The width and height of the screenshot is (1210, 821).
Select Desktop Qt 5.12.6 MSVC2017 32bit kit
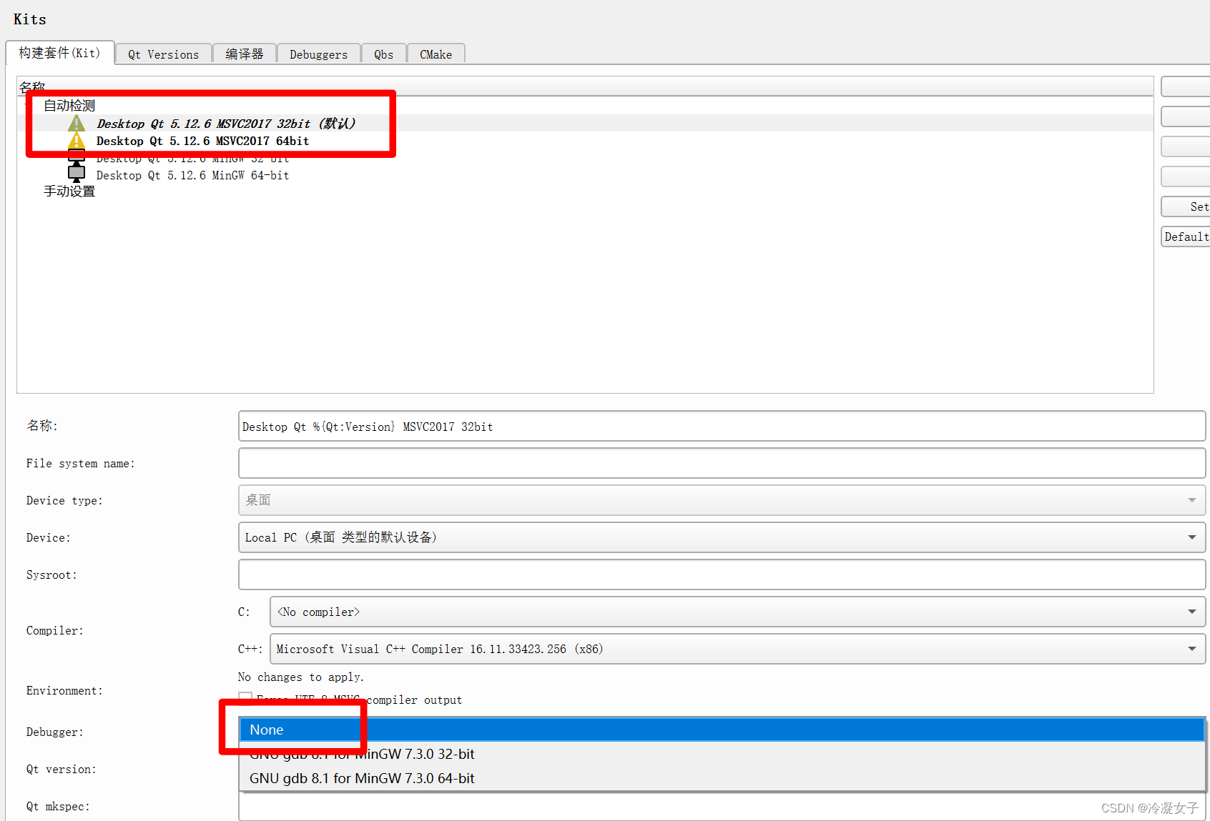click(226, 124)
